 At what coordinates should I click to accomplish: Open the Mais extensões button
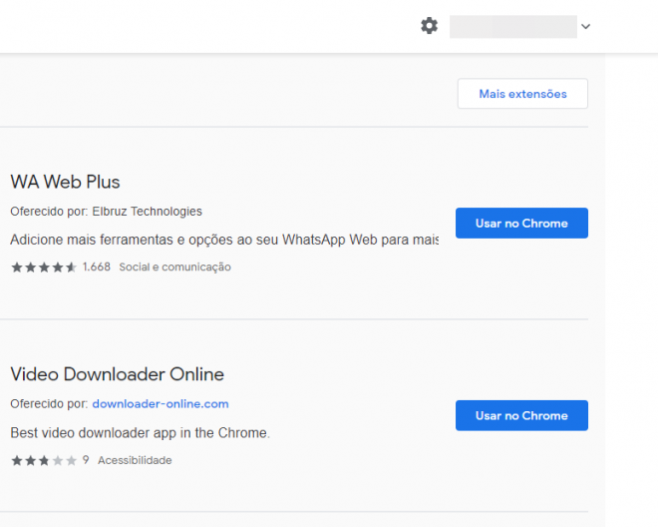click(x=522, y=93)
